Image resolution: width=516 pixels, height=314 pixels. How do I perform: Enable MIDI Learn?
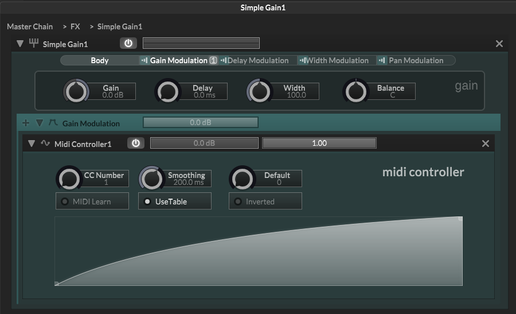coord(92,201)
